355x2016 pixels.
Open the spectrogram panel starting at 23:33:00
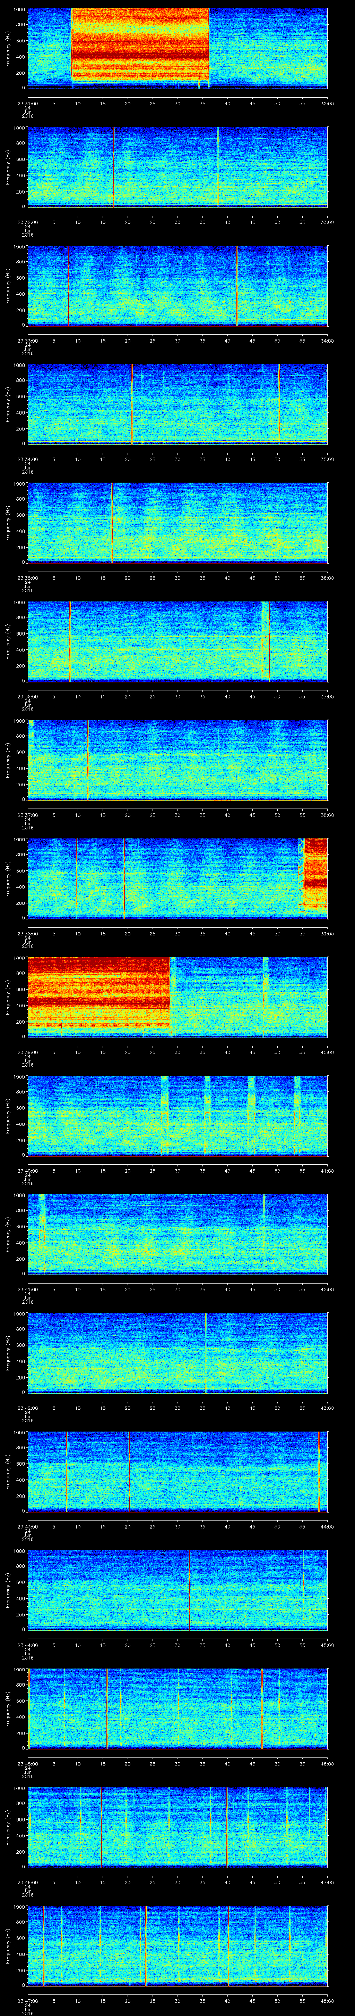point(177,285)
